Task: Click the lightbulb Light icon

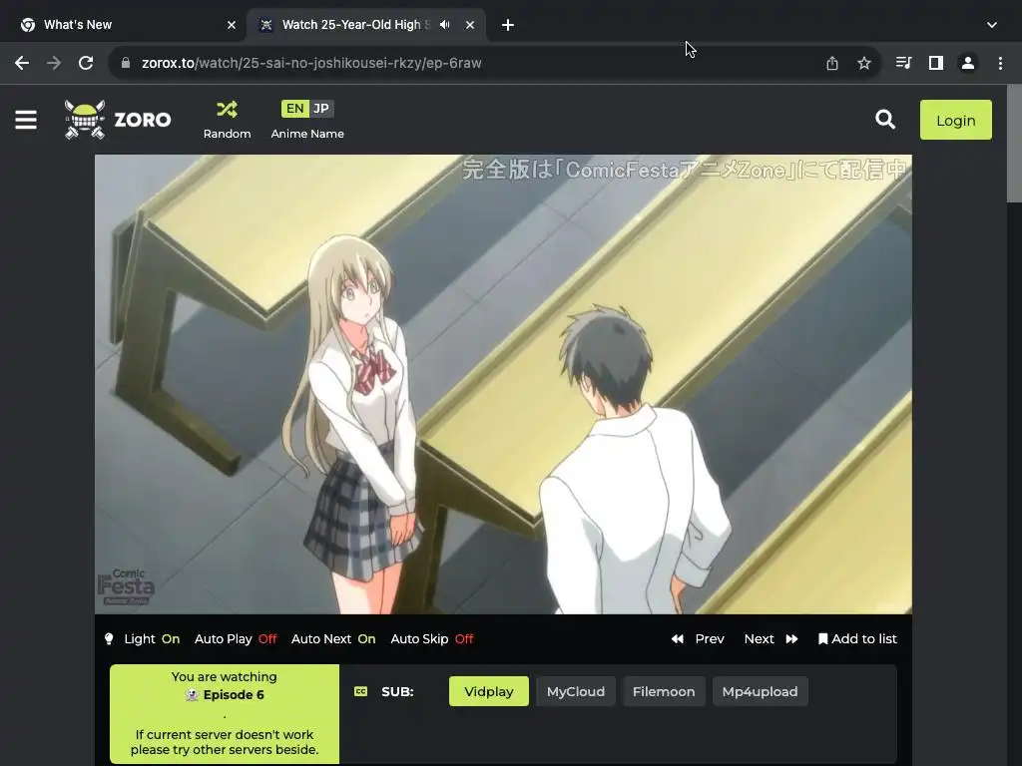Action: (109, 639)
